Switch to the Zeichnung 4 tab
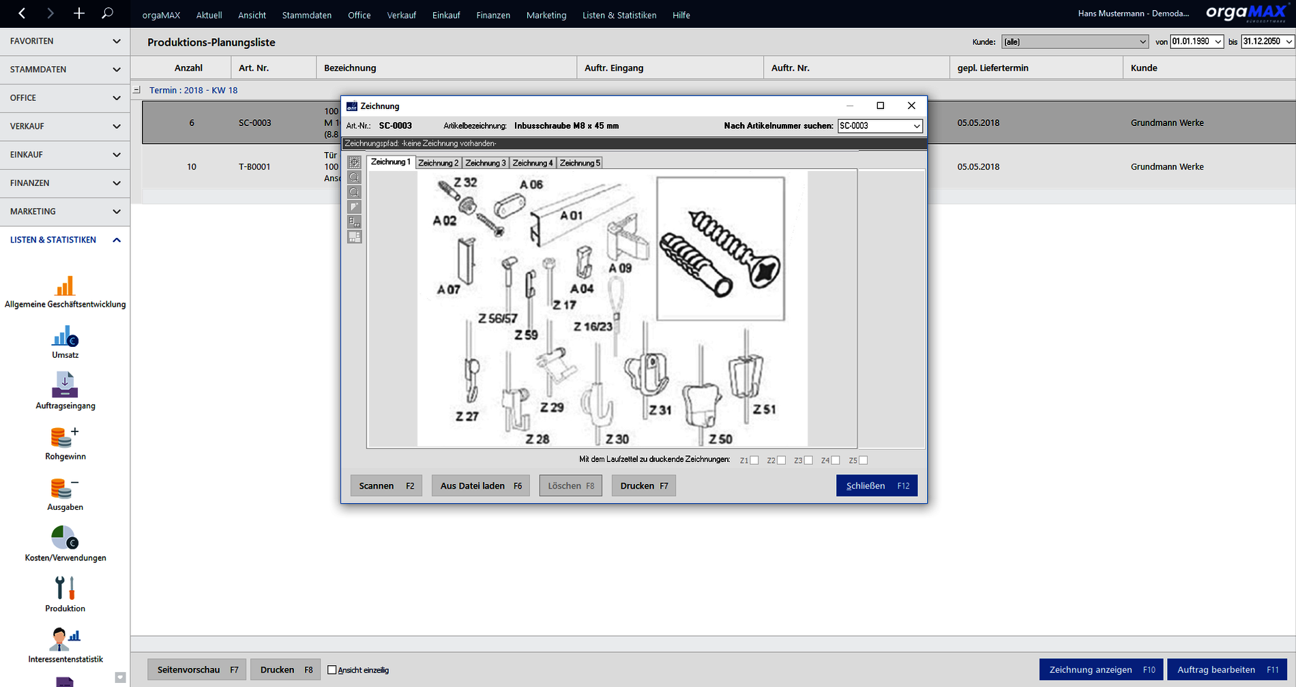 click(x=533, y=163)
